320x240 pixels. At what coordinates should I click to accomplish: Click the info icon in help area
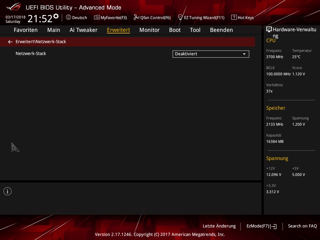pyautogui.click(x=7, y=191)
